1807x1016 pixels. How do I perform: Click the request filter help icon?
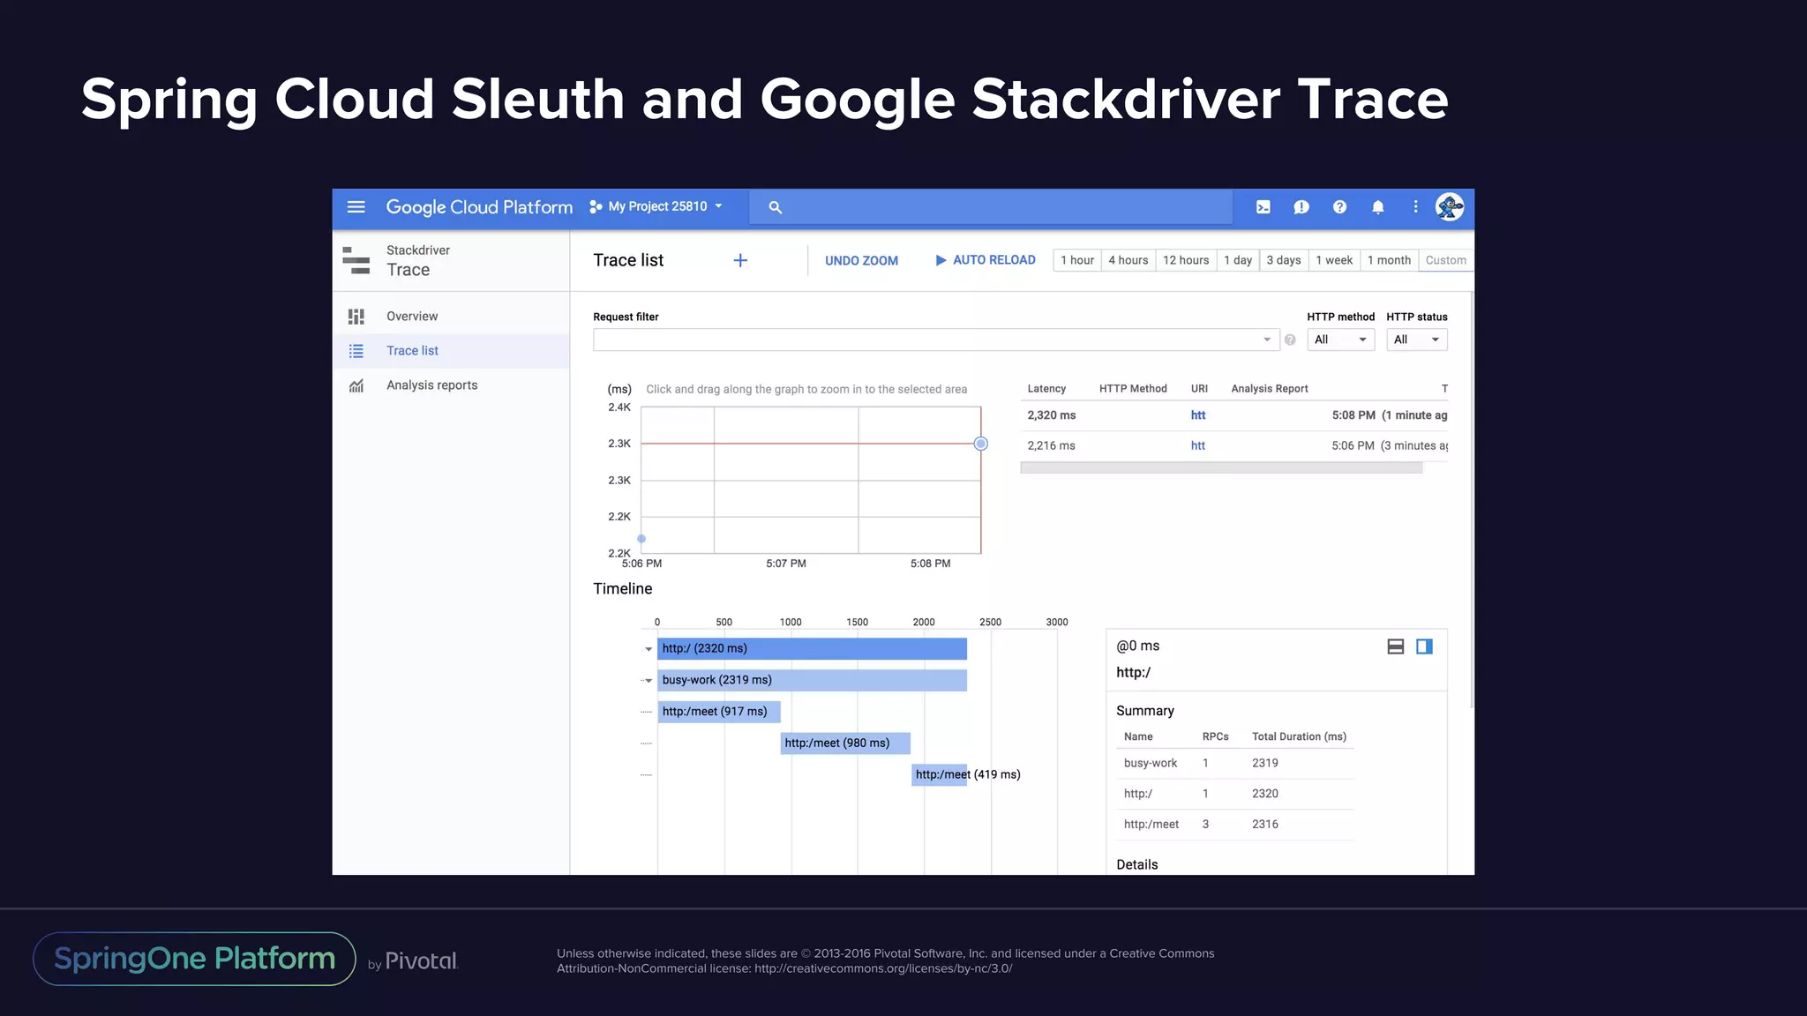coord(1290,340)
